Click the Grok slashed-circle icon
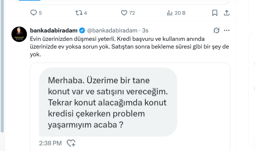 [217, 30]
